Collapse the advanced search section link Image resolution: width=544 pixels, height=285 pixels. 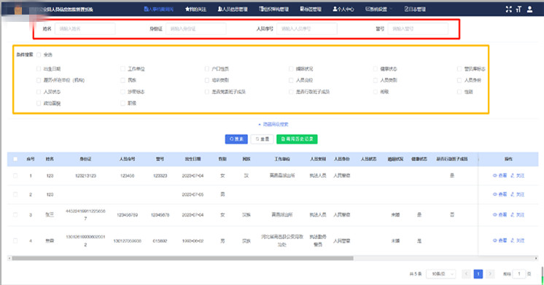click(273, 124)
